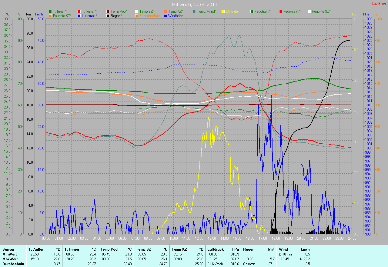Click the T. Außen minimum value '15.6'
The width and height of the screenshot is (388, 267).
click(x=57, y=254)
